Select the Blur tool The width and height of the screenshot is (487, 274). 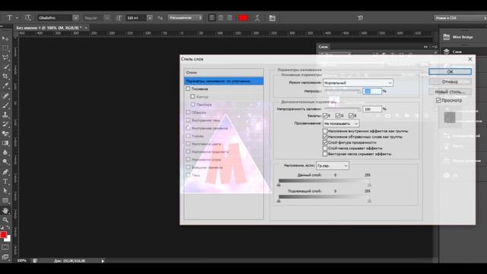(5, 152)
